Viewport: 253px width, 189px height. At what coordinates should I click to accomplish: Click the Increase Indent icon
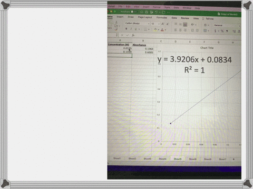[197, 30]
